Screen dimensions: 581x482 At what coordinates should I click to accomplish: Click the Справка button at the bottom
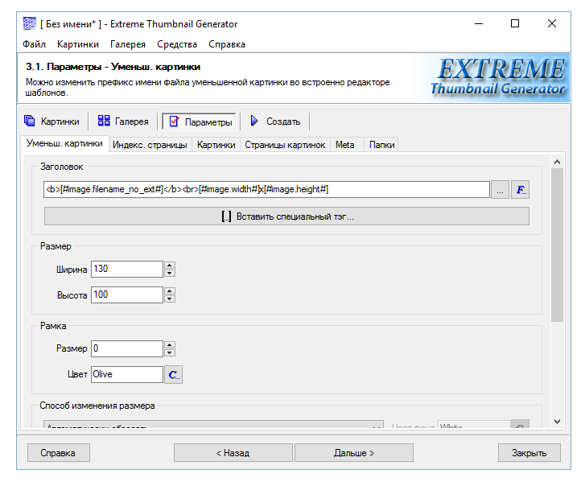[x=58, y=453]
